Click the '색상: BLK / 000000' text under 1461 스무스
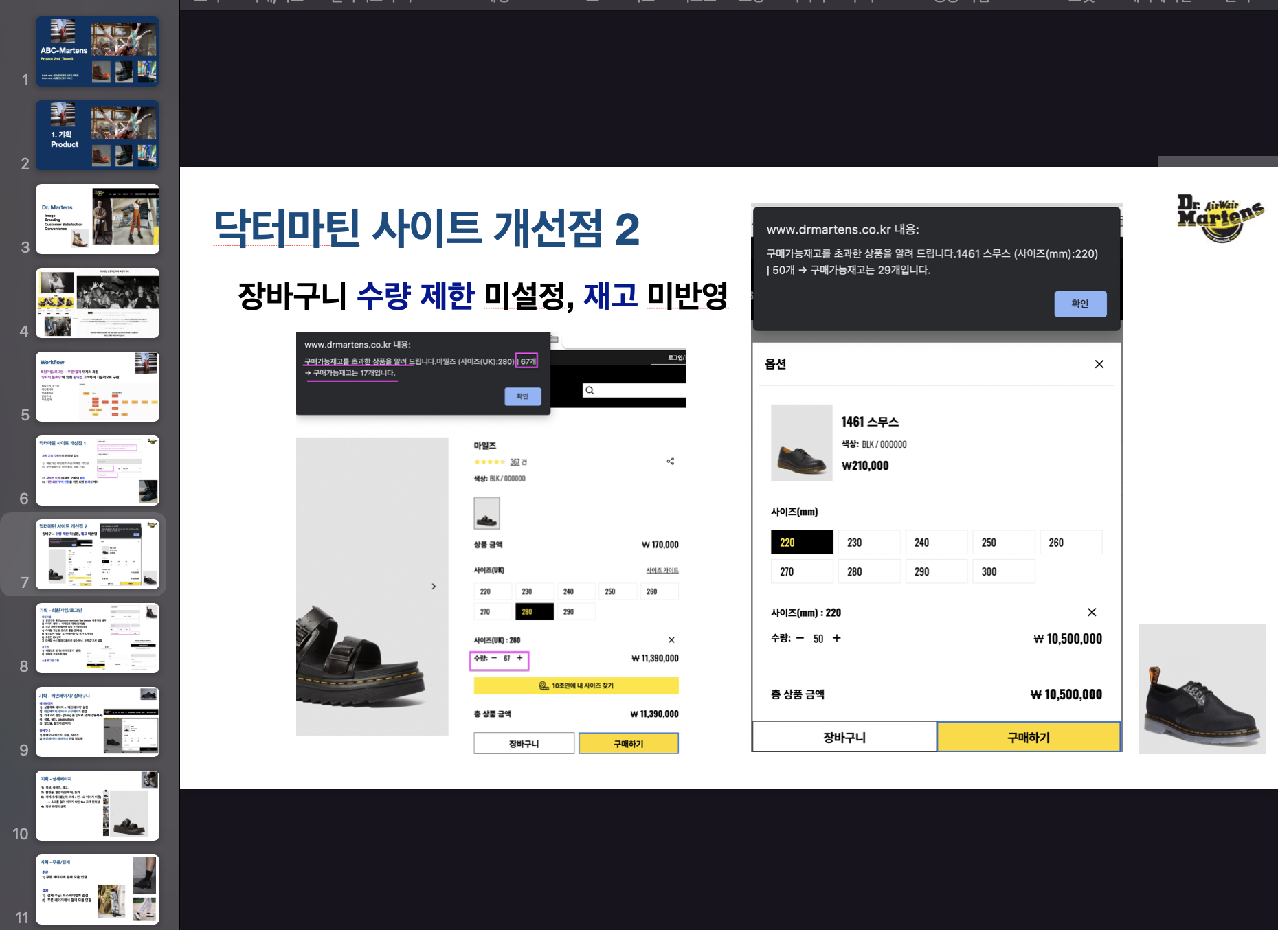1278x930 pixels. click(x=874, y=444)
